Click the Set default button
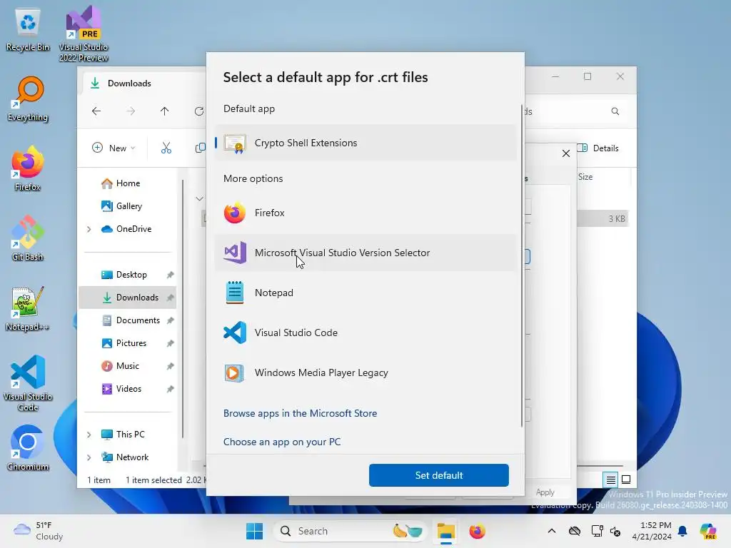This screenshot has width=731, height=548. 439,475
